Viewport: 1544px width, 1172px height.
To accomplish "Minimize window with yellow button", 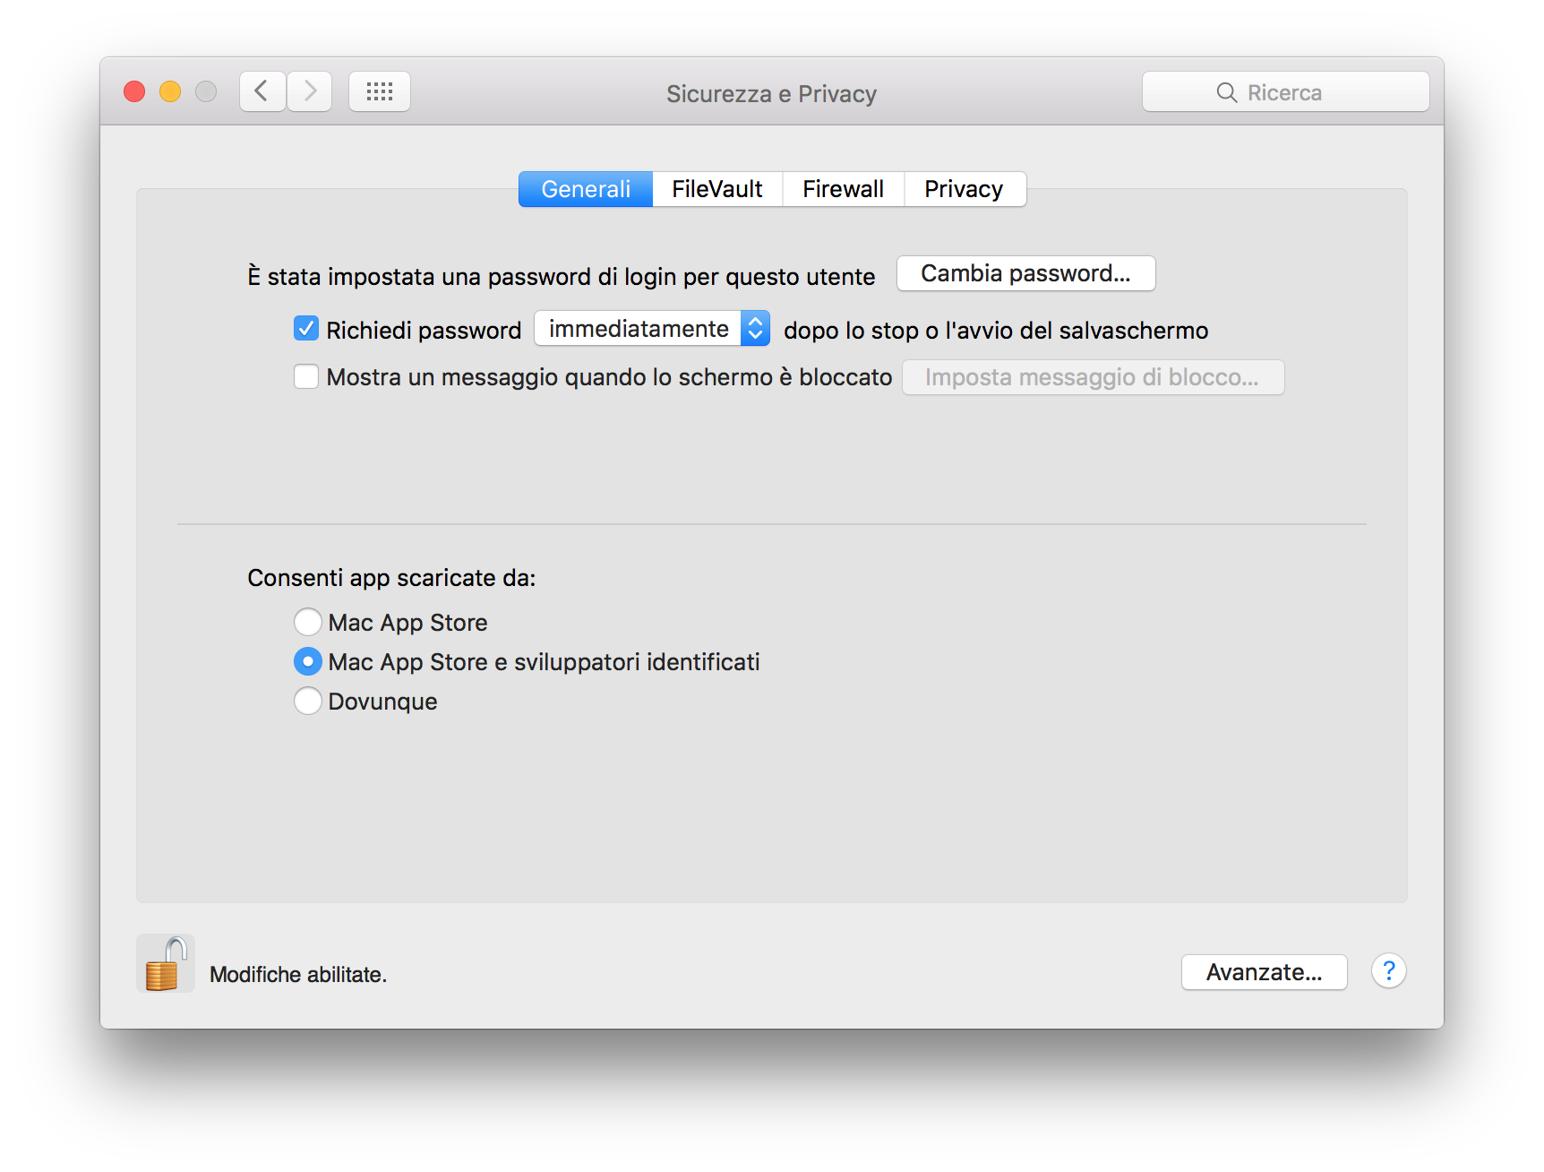I will pos(170,91).
